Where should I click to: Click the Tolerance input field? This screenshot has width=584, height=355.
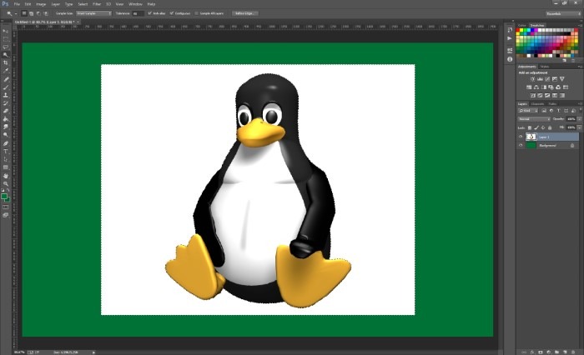(x=138, y=13)
